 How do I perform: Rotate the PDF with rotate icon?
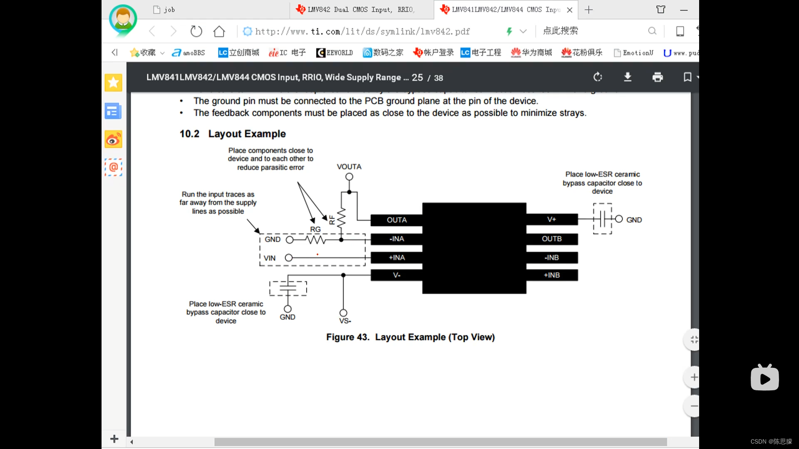pos(598,77)
